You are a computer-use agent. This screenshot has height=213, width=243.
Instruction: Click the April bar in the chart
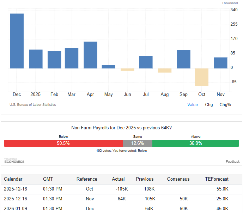pos(90,55)
